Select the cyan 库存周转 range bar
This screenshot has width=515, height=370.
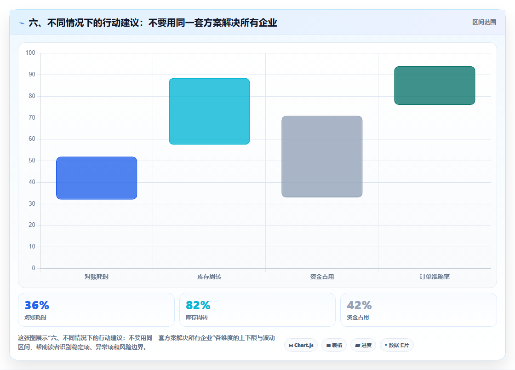pyautogui.click(x=209, y=111)
